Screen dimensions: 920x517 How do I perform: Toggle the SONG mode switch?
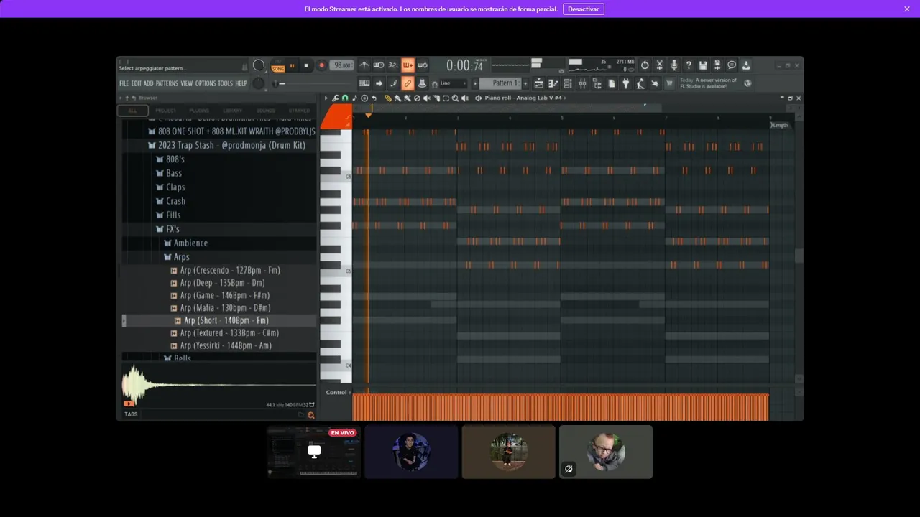[278, 69]
